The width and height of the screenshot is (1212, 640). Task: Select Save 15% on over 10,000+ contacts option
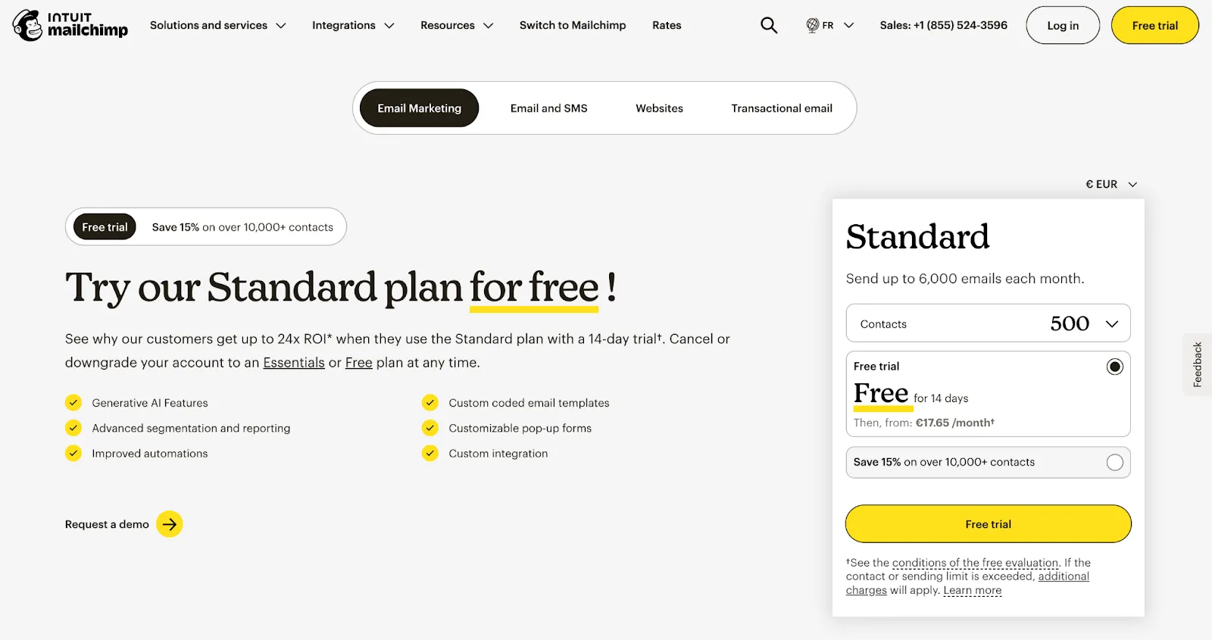pos(1114,462)
